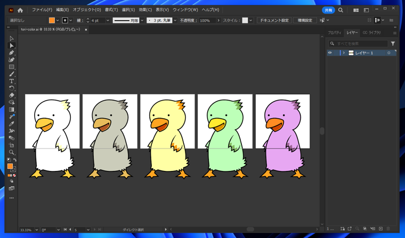Select the Eyedropper tool
This screenshot has width=405, height=238.
(12, 124)
